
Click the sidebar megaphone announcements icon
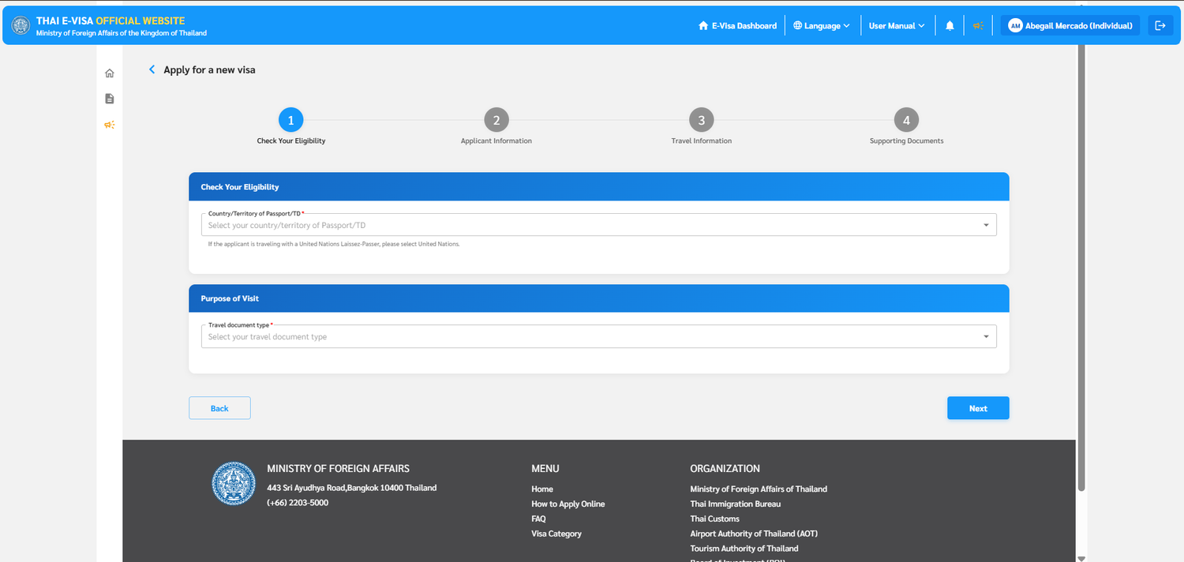(110, 125)
